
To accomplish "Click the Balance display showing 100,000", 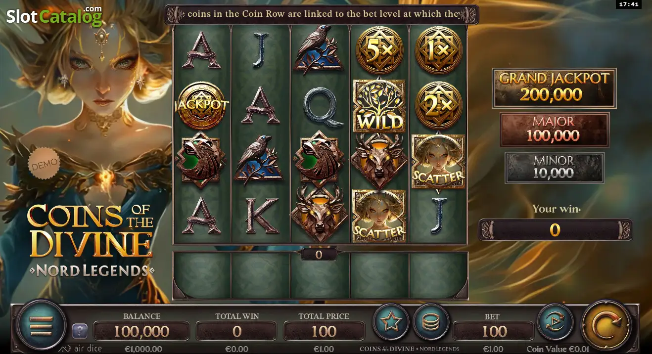I will [x=141, y=331].
